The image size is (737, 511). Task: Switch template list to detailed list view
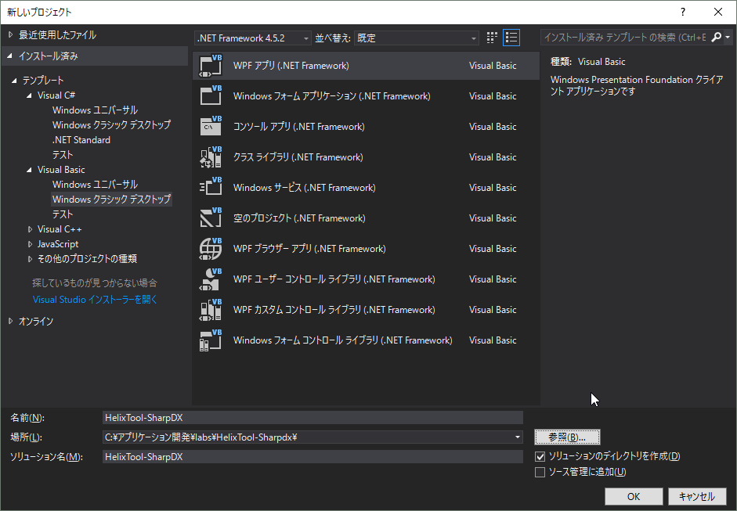[x=511, y=37]
